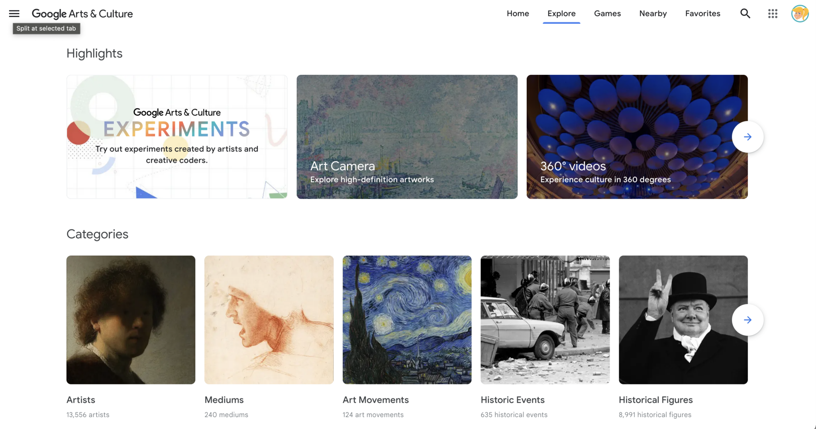Open the Artists category portrait thumbnail
This screenshot has height=429, width=816.
pyautogui.click(x=131, y=320)
